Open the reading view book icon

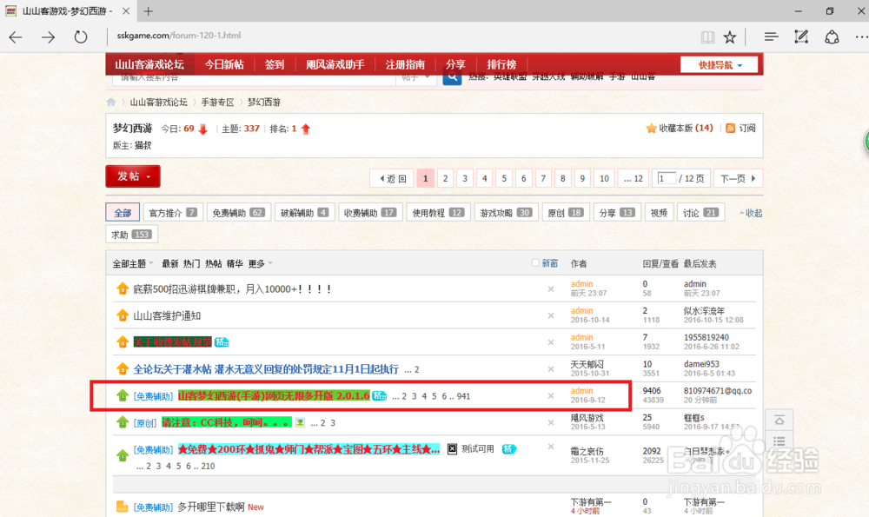(707, 37)
